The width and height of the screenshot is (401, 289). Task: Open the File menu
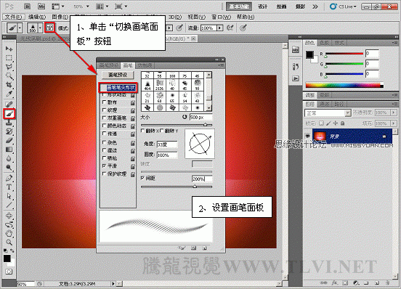13,17
